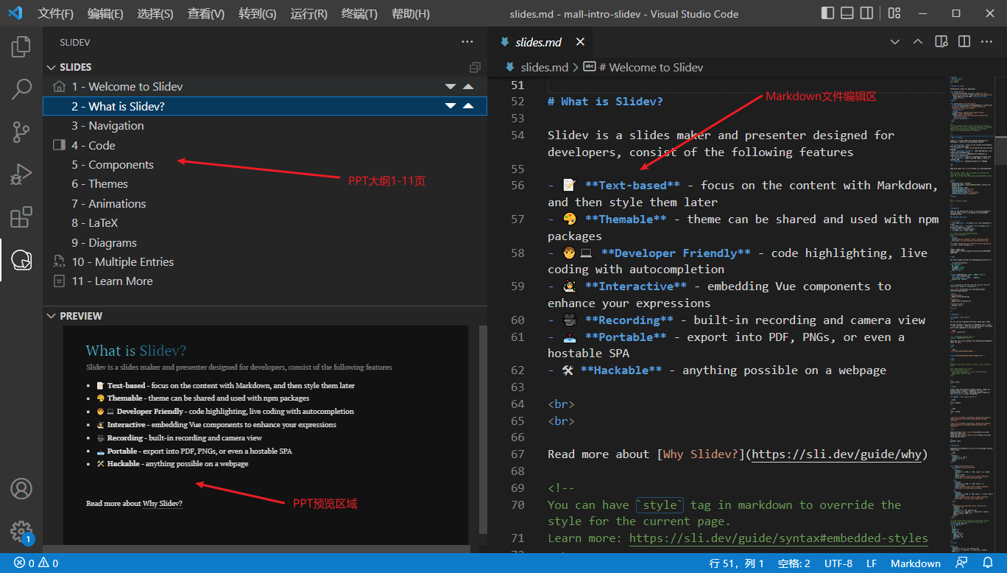Change language mode from Markdown
1007x573 pixels.
point(915,563)
